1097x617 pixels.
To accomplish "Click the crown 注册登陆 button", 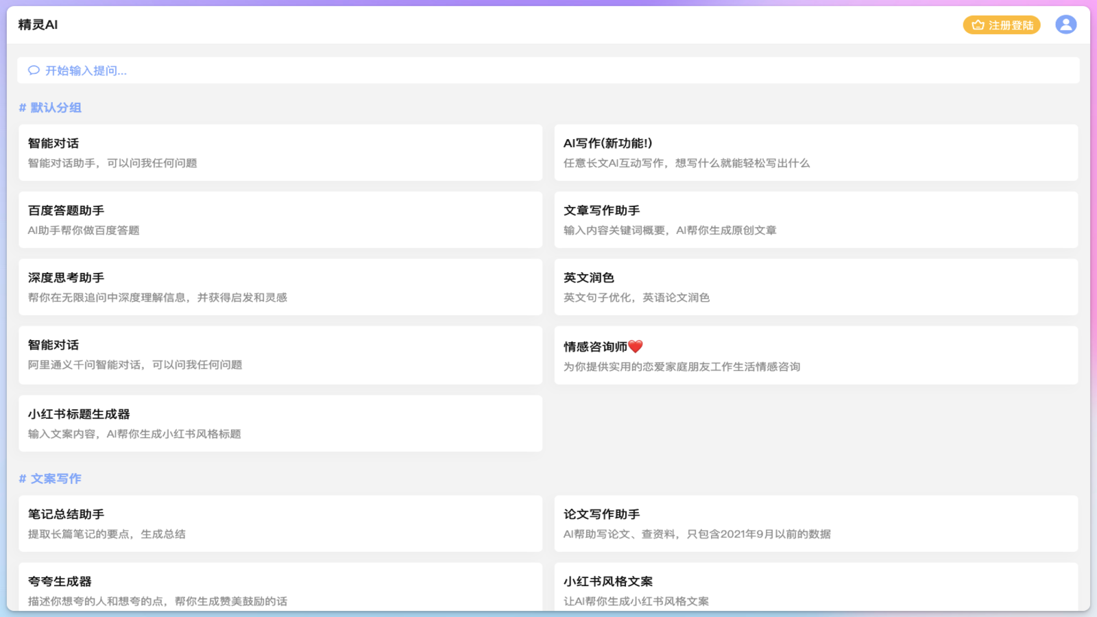I will pyautogui.click(x=1002, y=25).
